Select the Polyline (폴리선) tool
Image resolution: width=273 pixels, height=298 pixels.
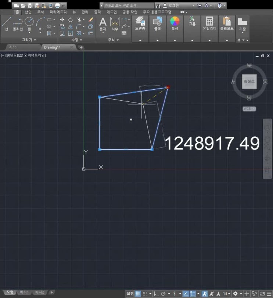[x=18, y=24]
